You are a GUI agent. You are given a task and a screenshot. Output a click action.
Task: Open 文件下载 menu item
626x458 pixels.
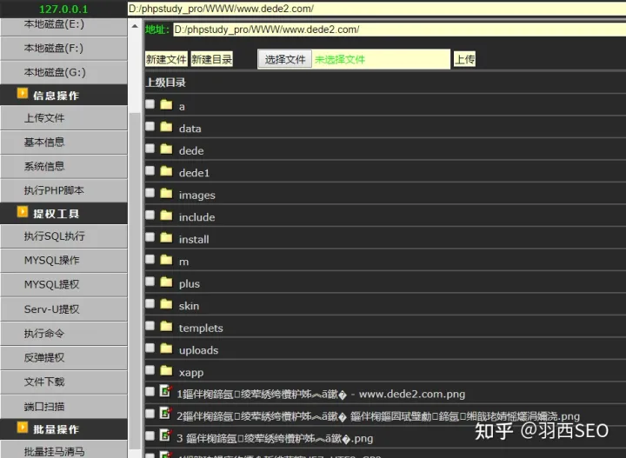tap(63, 382)
